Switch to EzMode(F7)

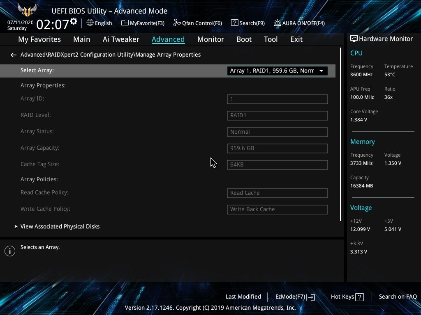click(295, 297)
